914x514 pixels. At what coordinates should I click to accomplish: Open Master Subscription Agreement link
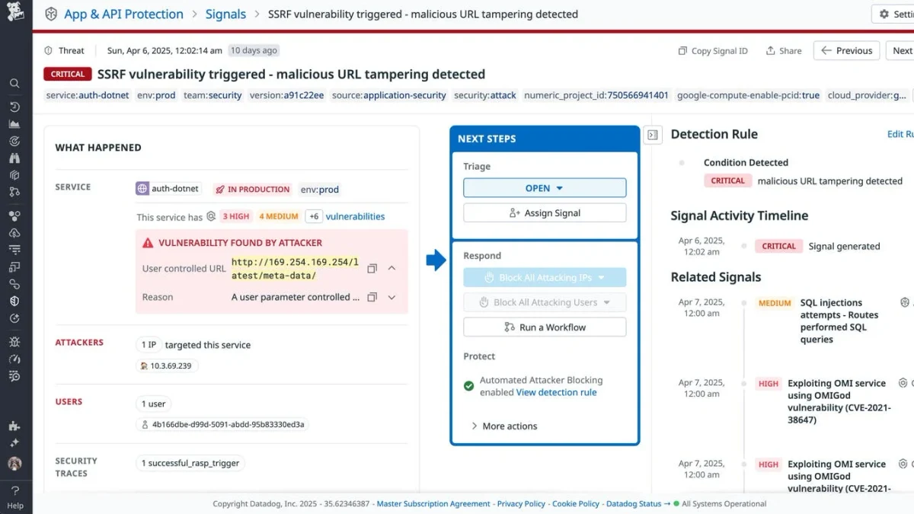coord(433,504)
